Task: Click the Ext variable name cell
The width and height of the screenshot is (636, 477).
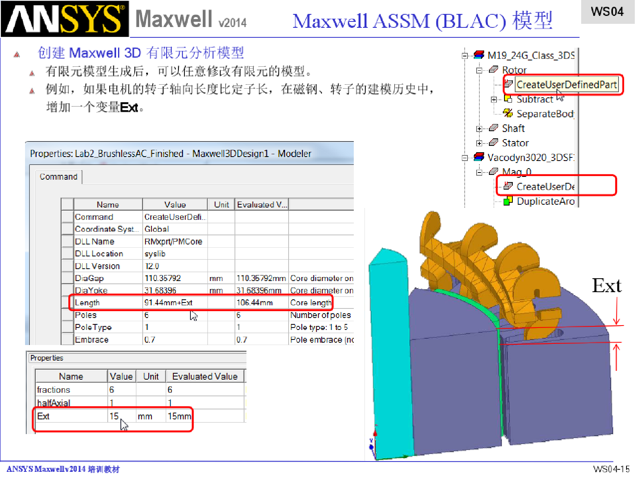Action: pyautogui.click(x=71, y=416)
